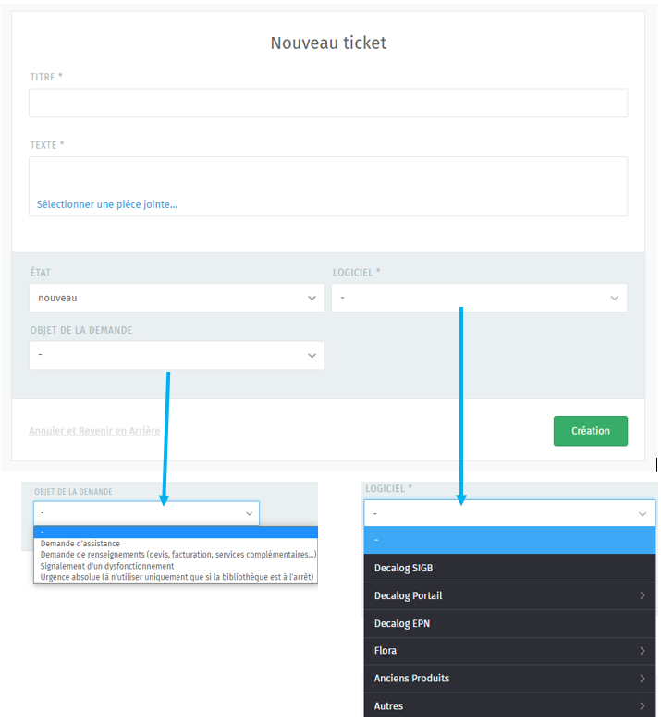The height and width of the screenshot is (723, 661).
Task: Click the TITRE input field
Action: [x=328, y=103]
